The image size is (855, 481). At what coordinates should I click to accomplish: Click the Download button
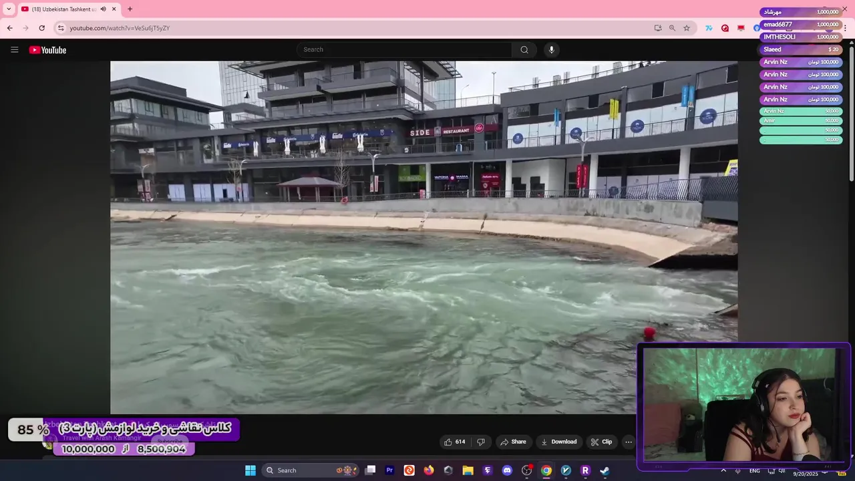[x=559, y=442]
